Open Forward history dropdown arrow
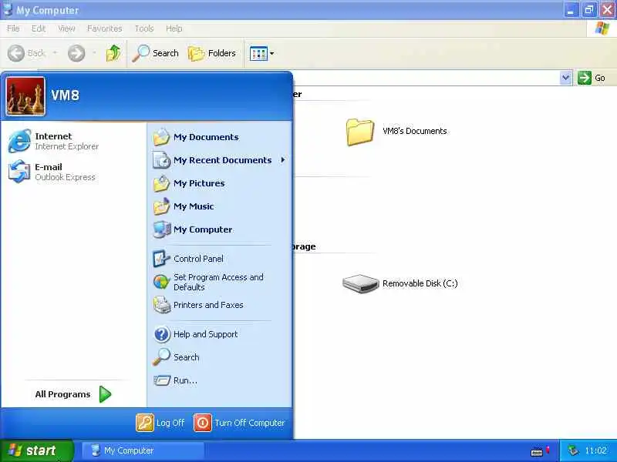The width and height of the screenshot is (617, 462). coord(94,53)
